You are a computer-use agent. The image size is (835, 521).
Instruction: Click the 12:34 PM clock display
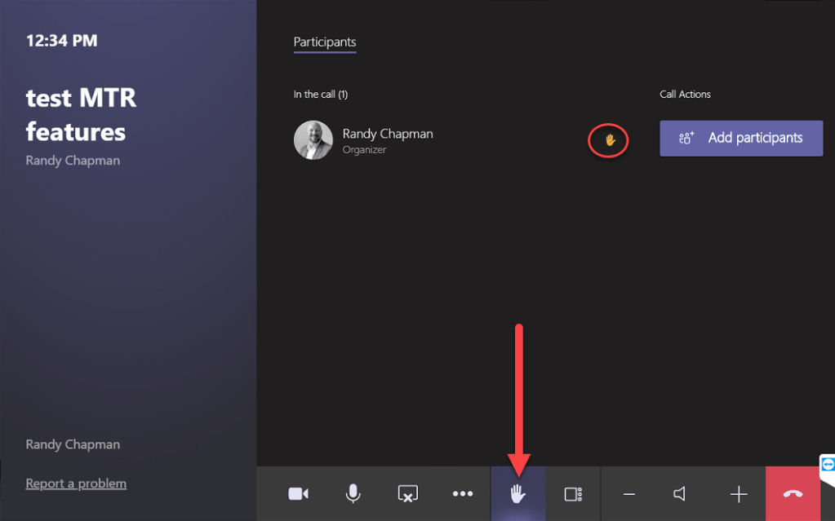61,41
